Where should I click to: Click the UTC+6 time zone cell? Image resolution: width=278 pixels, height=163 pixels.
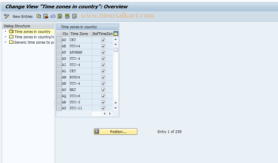pyautogui.click(x=80, y=96)
